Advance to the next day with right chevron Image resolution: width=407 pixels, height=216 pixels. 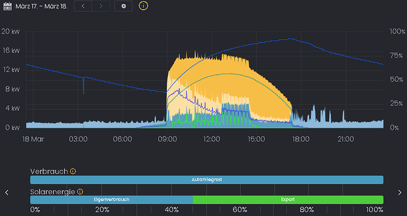tap(101, 6)
